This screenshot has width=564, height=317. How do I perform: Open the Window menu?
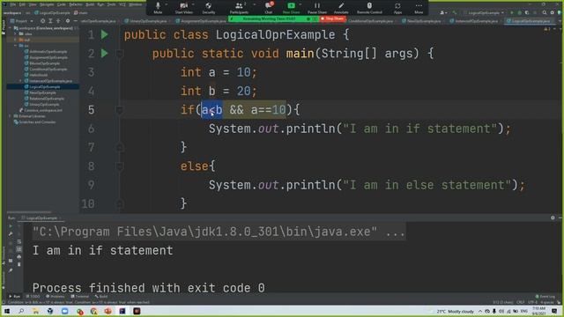click(136, 4)
